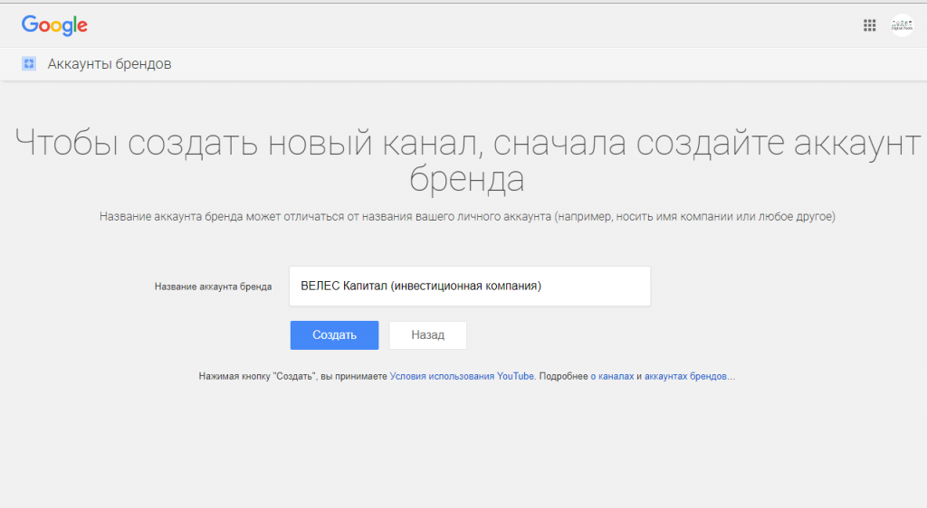The image size is (927, 508).
Task: Click the 'Назад' button
Action: [427, 335]
